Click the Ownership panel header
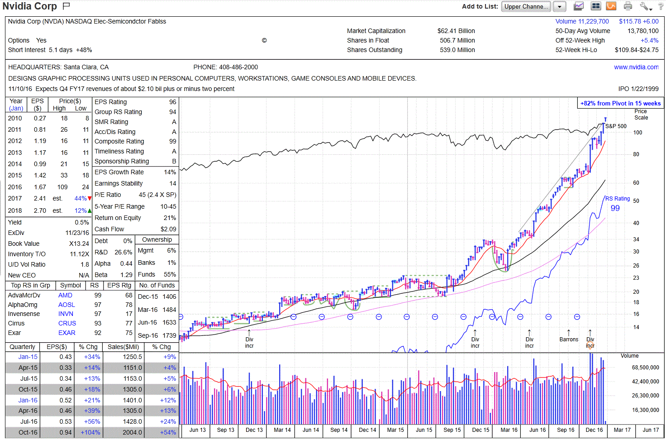Image resolution: width=666 pixels, height=440 pixels. (157, 239)
